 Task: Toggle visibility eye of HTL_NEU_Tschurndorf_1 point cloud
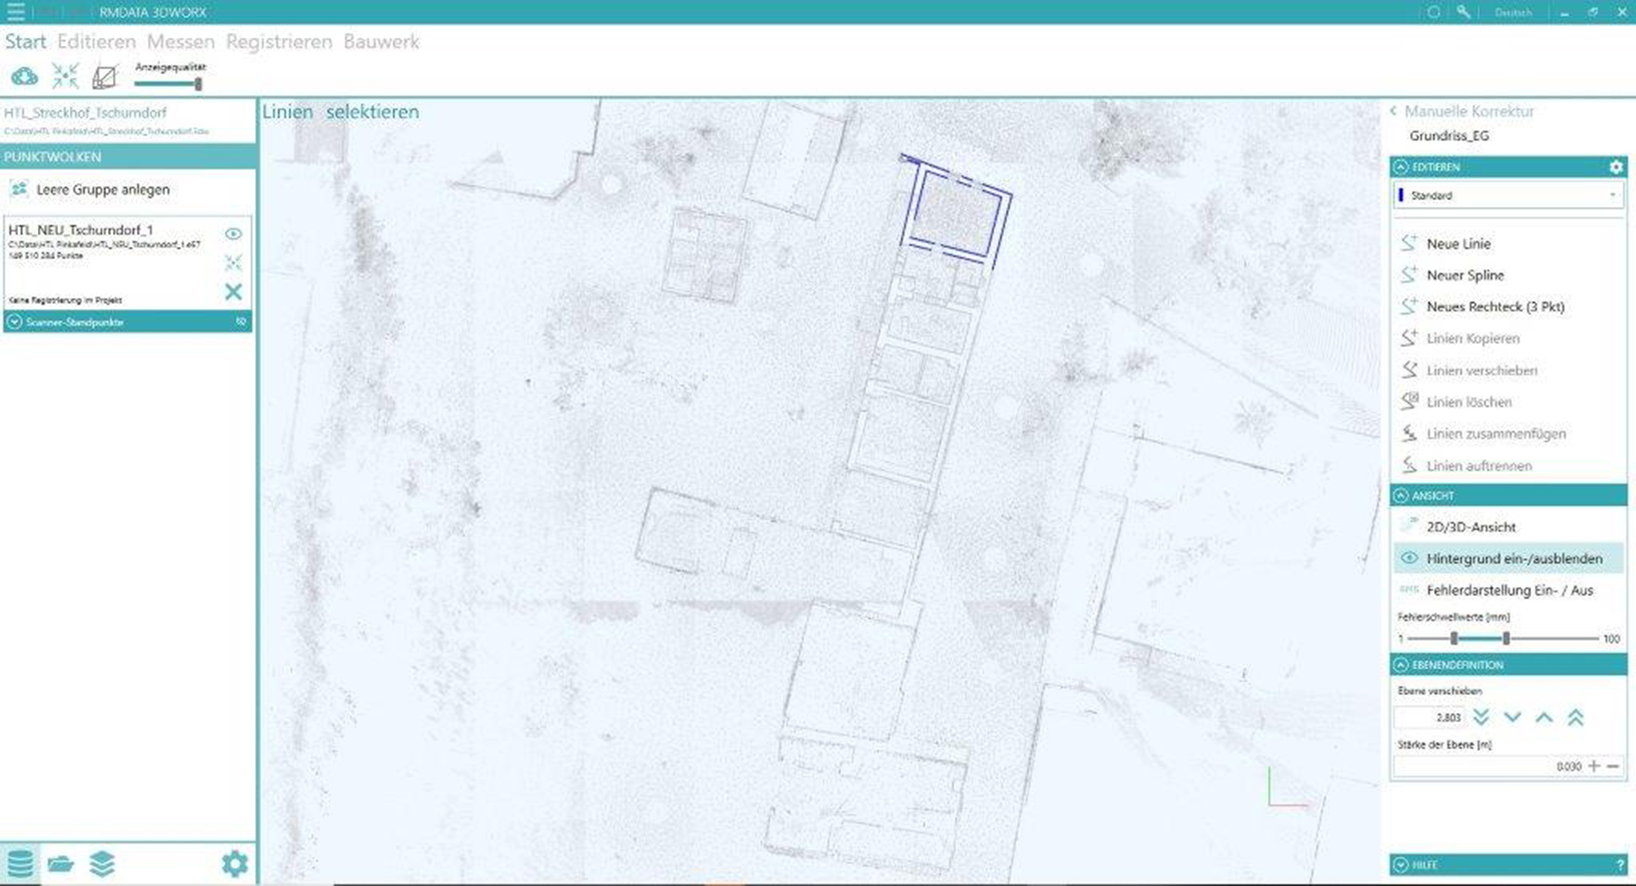click(x=233, y=234)
